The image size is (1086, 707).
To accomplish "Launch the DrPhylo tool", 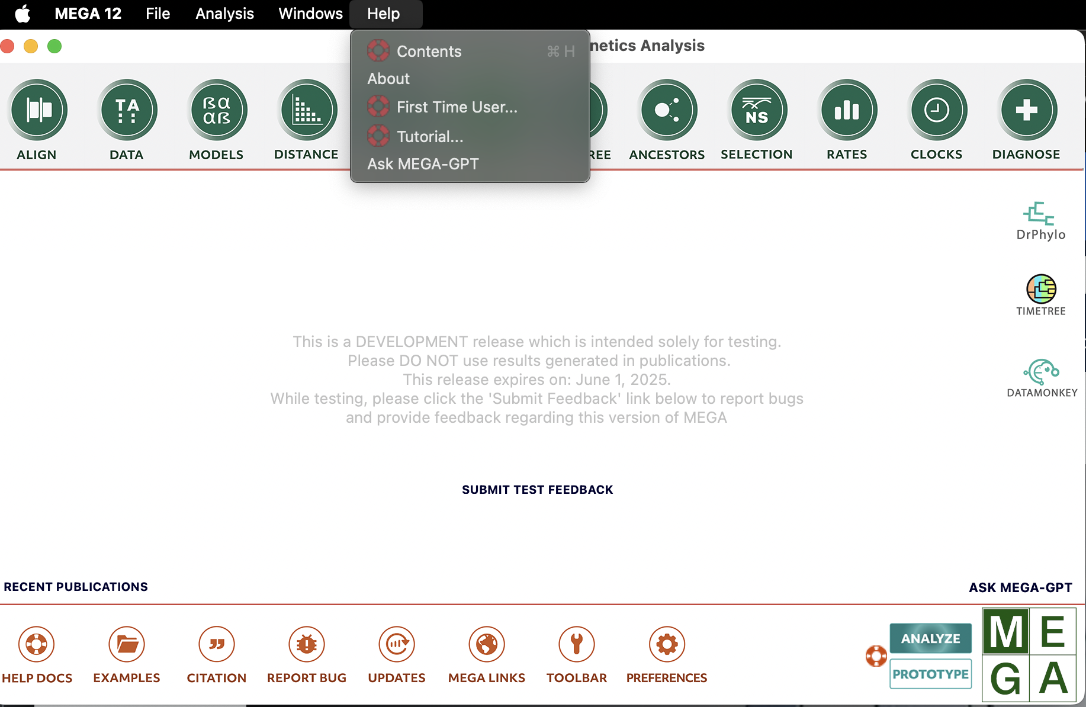I will 1041,221.
